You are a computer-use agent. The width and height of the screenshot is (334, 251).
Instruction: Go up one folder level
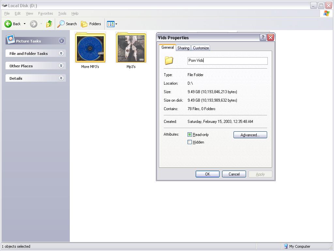[49, 24]
